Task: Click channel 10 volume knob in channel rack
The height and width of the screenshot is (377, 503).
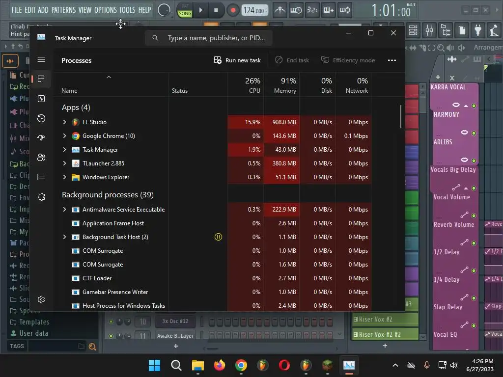Action: pyautogui.click(x=127, y=321)
